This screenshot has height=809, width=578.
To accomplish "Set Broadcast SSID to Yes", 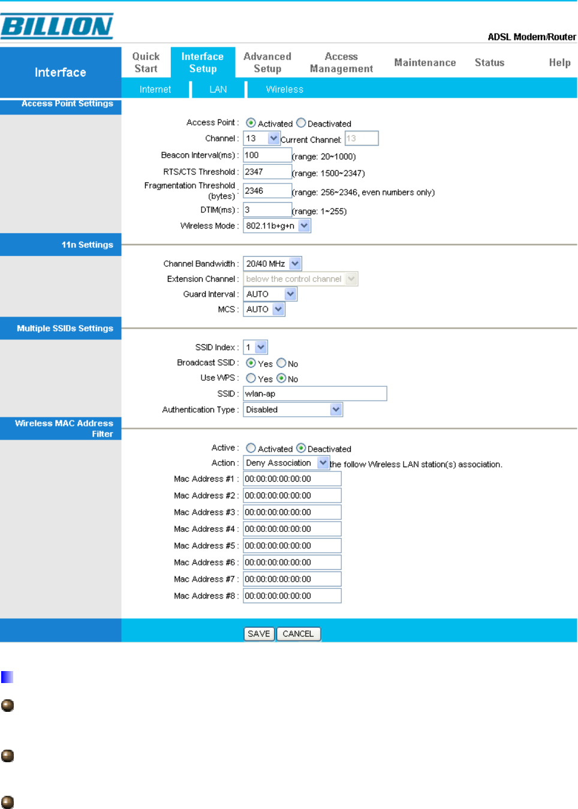I will (x=251, y=363).
